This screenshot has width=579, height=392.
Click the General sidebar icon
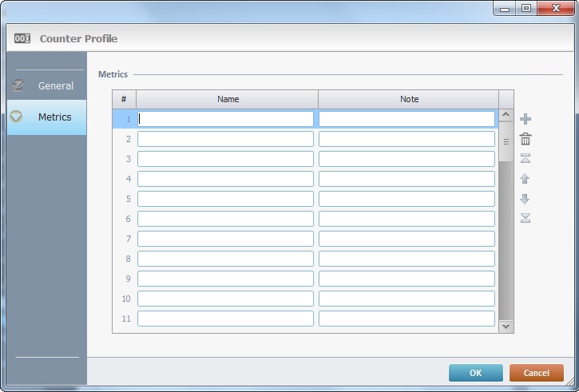(x=18, y=85)
